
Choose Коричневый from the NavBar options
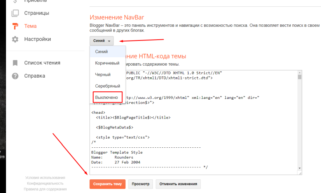(107, 63)
